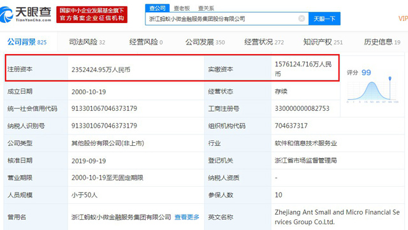Click the 统一社会信用代码 number value
The height and width of the screenshot is (230, 408).
[105, 108]
